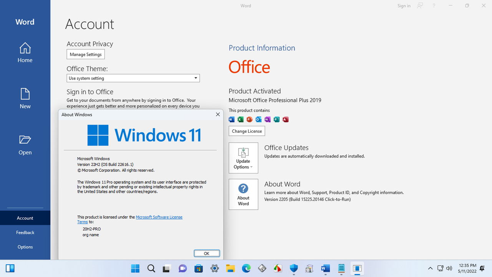Open the Word help question mark icon
Image resolution: width=492 pixels, height=277 pixels.
pos(434,6)
